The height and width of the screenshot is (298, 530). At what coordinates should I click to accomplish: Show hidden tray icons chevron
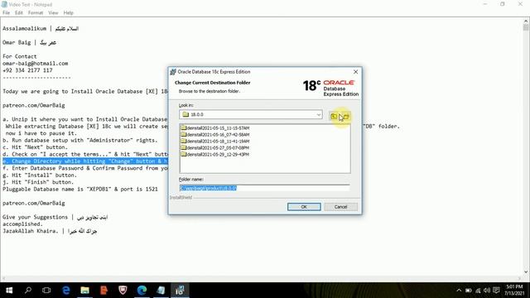tap(459, 291)
